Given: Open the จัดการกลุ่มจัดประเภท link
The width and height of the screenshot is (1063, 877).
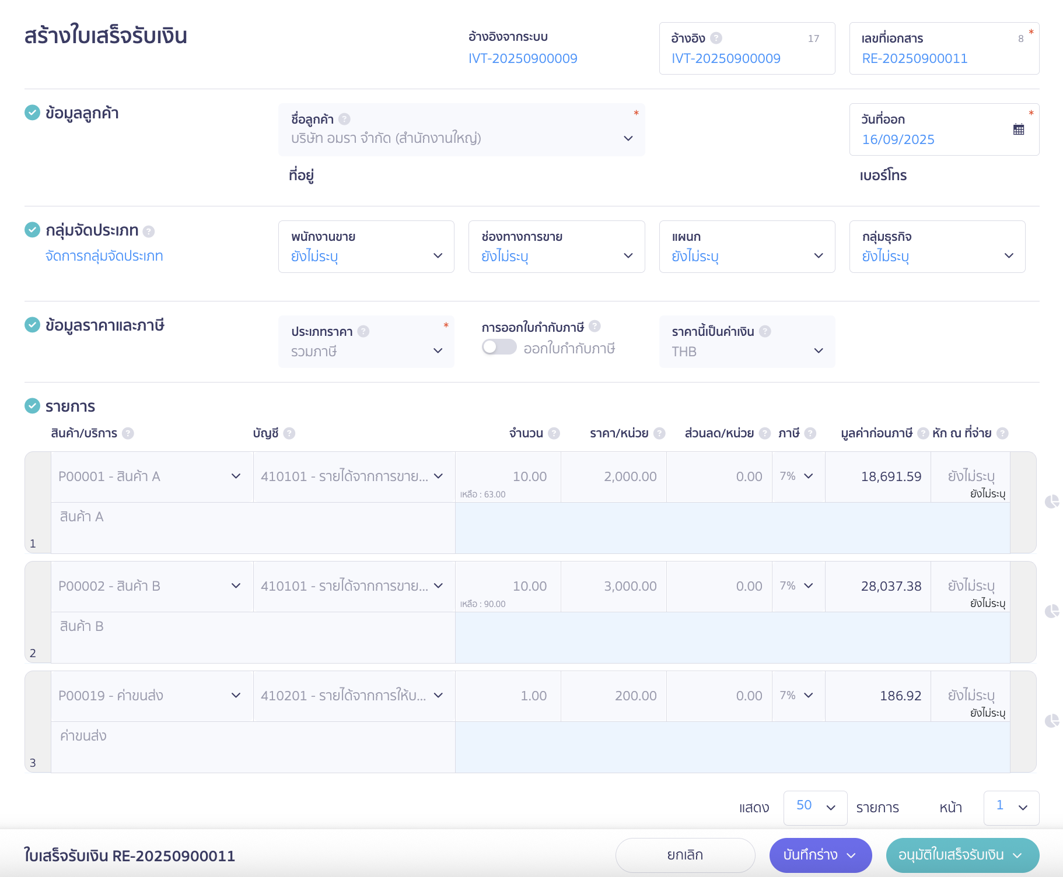Looking at the screenshot, I should (x=104, y=256).
